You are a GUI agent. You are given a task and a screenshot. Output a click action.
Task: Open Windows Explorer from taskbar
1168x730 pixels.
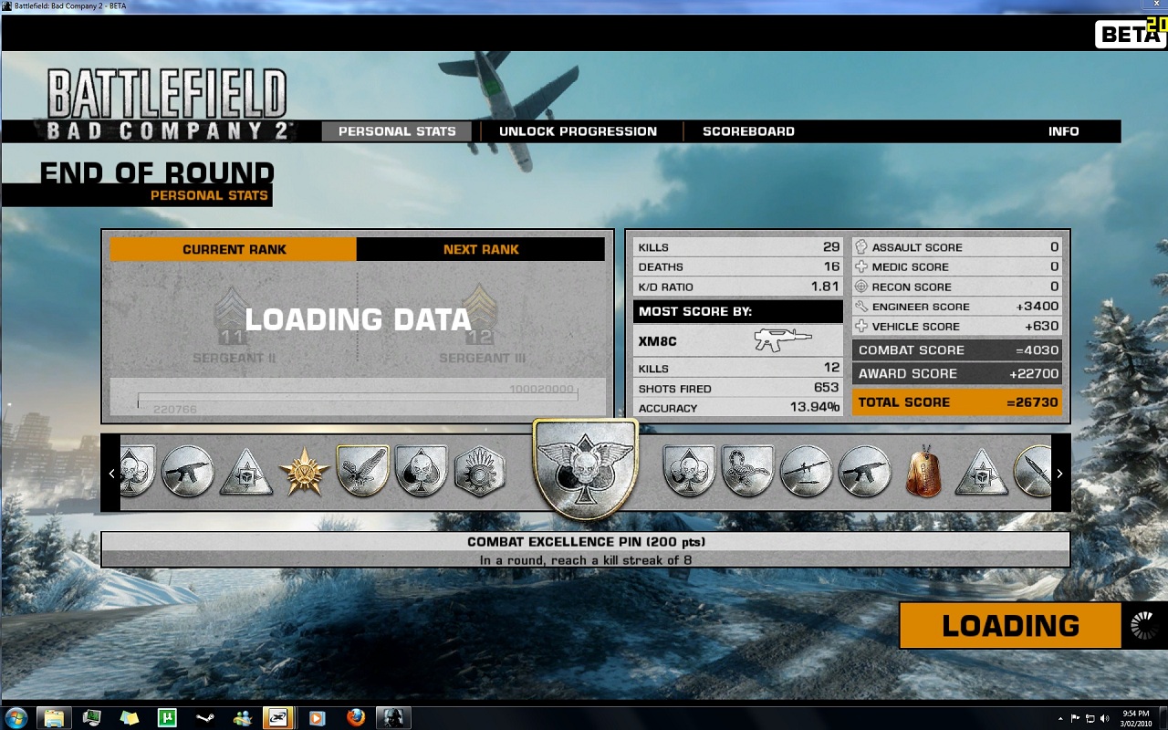pos(54,717)
